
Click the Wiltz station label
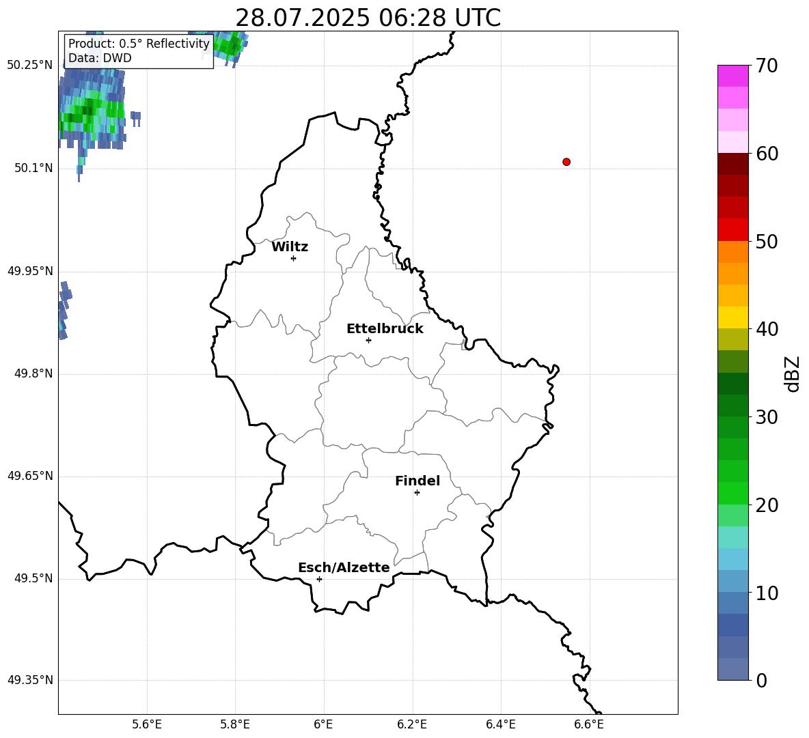(x=290, y=247)
